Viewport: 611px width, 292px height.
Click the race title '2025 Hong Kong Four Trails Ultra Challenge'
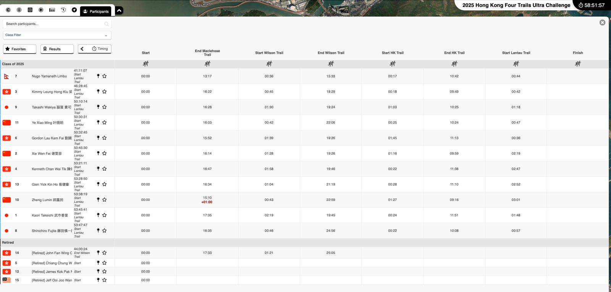pos(516,5)
